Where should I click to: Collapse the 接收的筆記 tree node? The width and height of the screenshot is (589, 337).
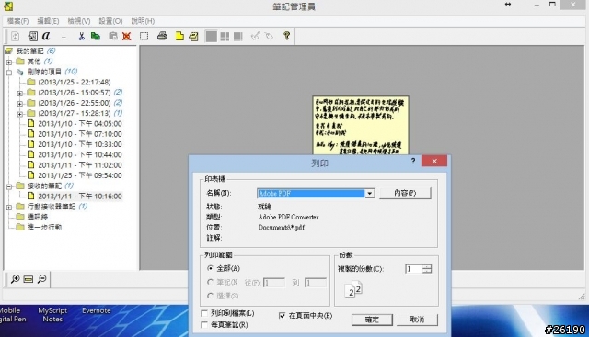9,186
